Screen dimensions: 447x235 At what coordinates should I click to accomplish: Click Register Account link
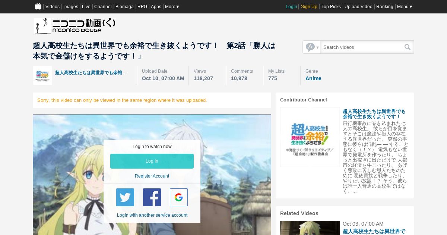point(152,176)
